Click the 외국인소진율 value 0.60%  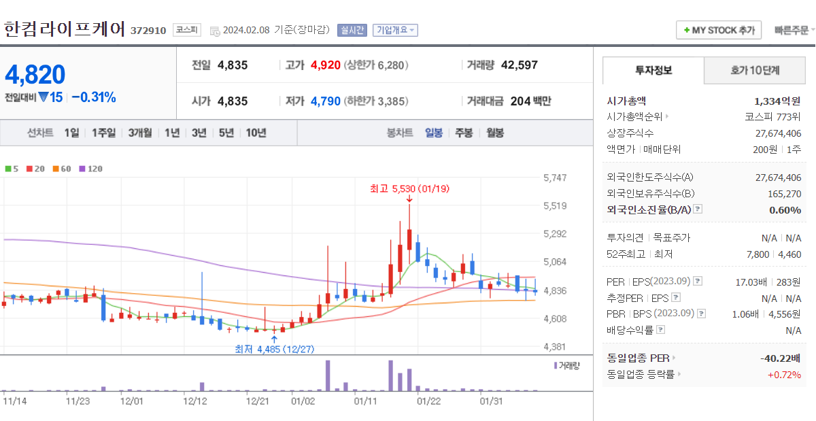point(785,209)
